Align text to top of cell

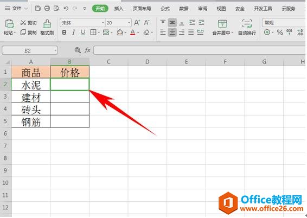(x=163, y=23)
